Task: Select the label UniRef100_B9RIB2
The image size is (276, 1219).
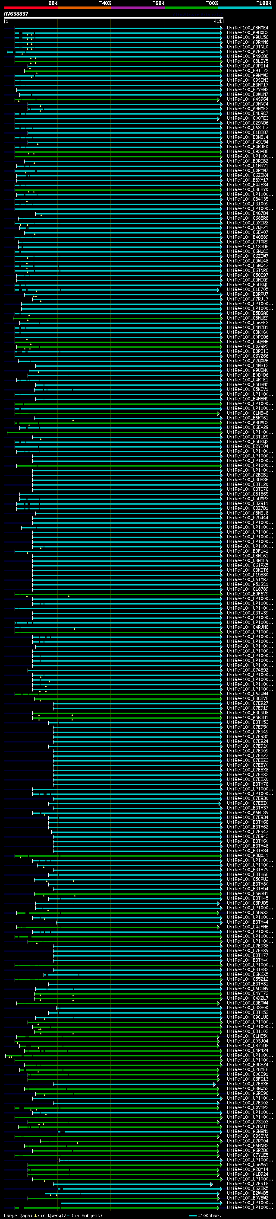Action: 247,161
